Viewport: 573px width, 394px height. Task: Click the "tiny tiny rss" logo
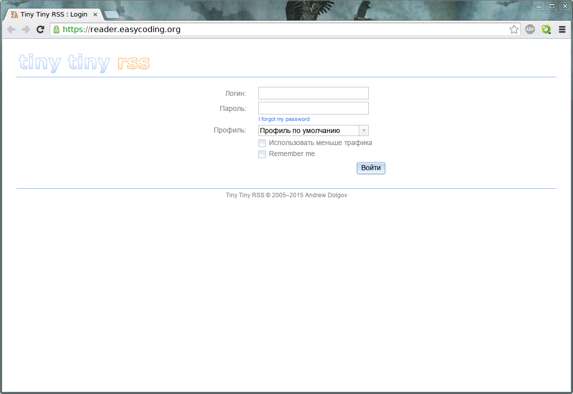84,63
